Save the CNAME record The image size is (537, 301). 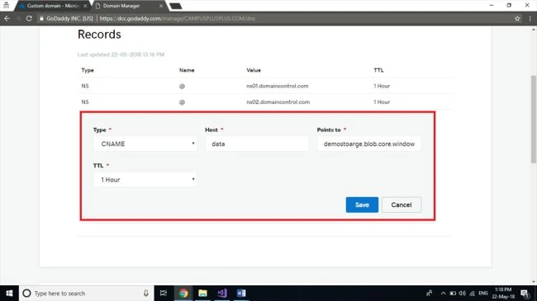point(362,205)
